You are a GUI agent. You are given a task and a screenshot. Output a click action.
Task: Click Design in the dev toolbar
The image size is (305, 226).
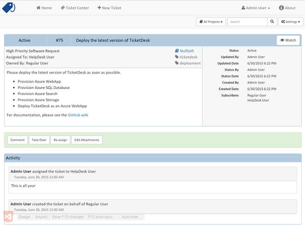click(x=25, y=217)
